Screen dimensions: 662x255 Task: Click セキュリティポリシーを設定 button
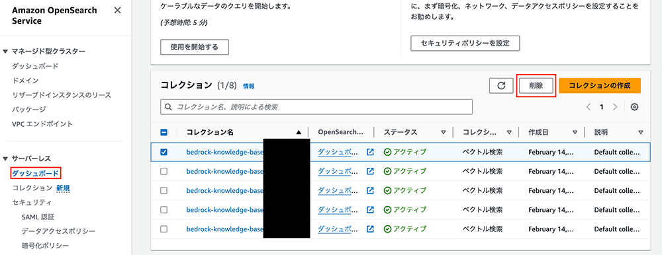click(x=465, y=43)
